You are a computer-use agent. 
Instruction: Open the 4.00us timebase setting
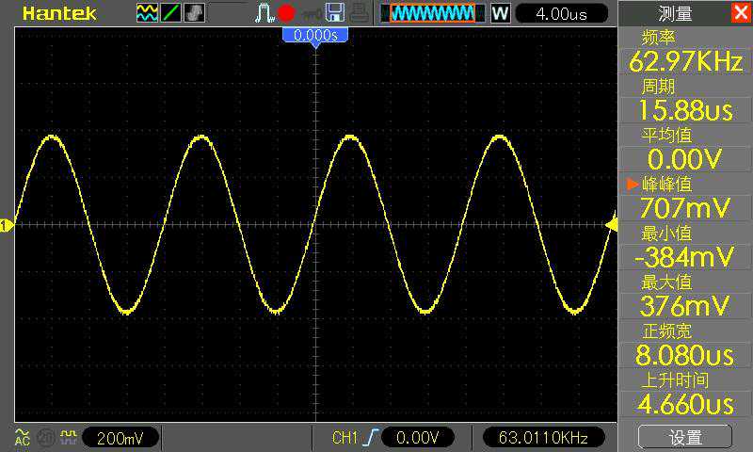click(564, 13)
